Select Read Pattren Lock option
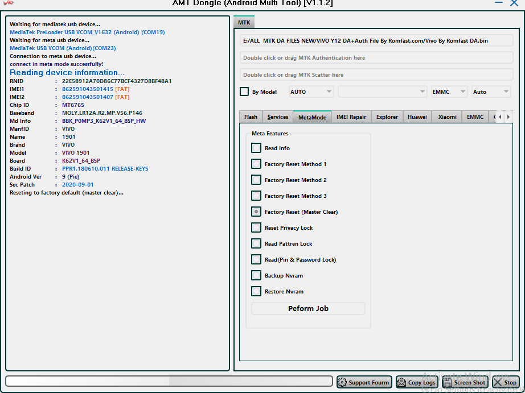 pyautogui.click(x=256, y=243)
